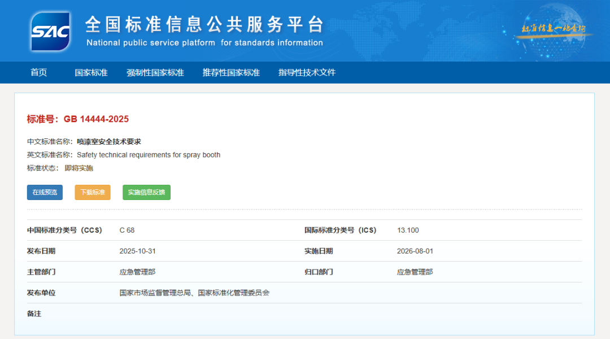Open the 推荐性国家标准 menu item

point(232,72)
